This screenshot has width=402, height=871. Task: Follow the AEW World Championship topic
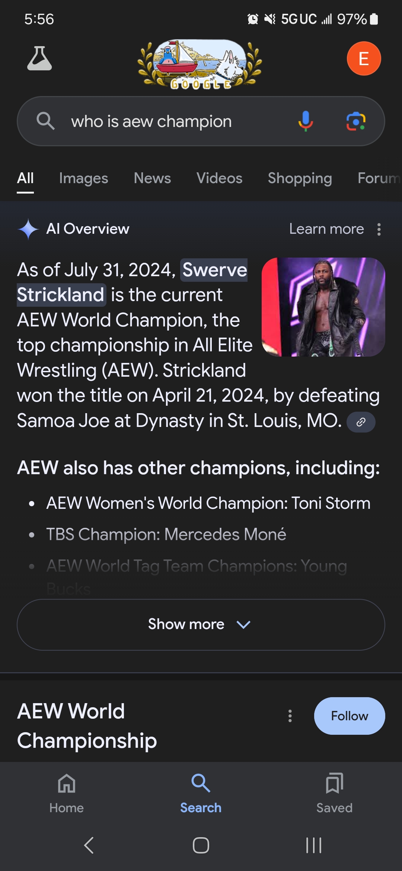349,716
